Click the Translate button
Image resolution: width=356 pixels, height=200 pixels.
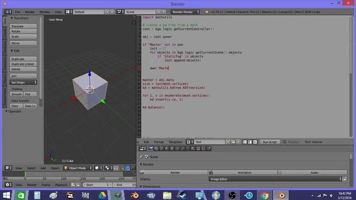(x=23, y=26)
